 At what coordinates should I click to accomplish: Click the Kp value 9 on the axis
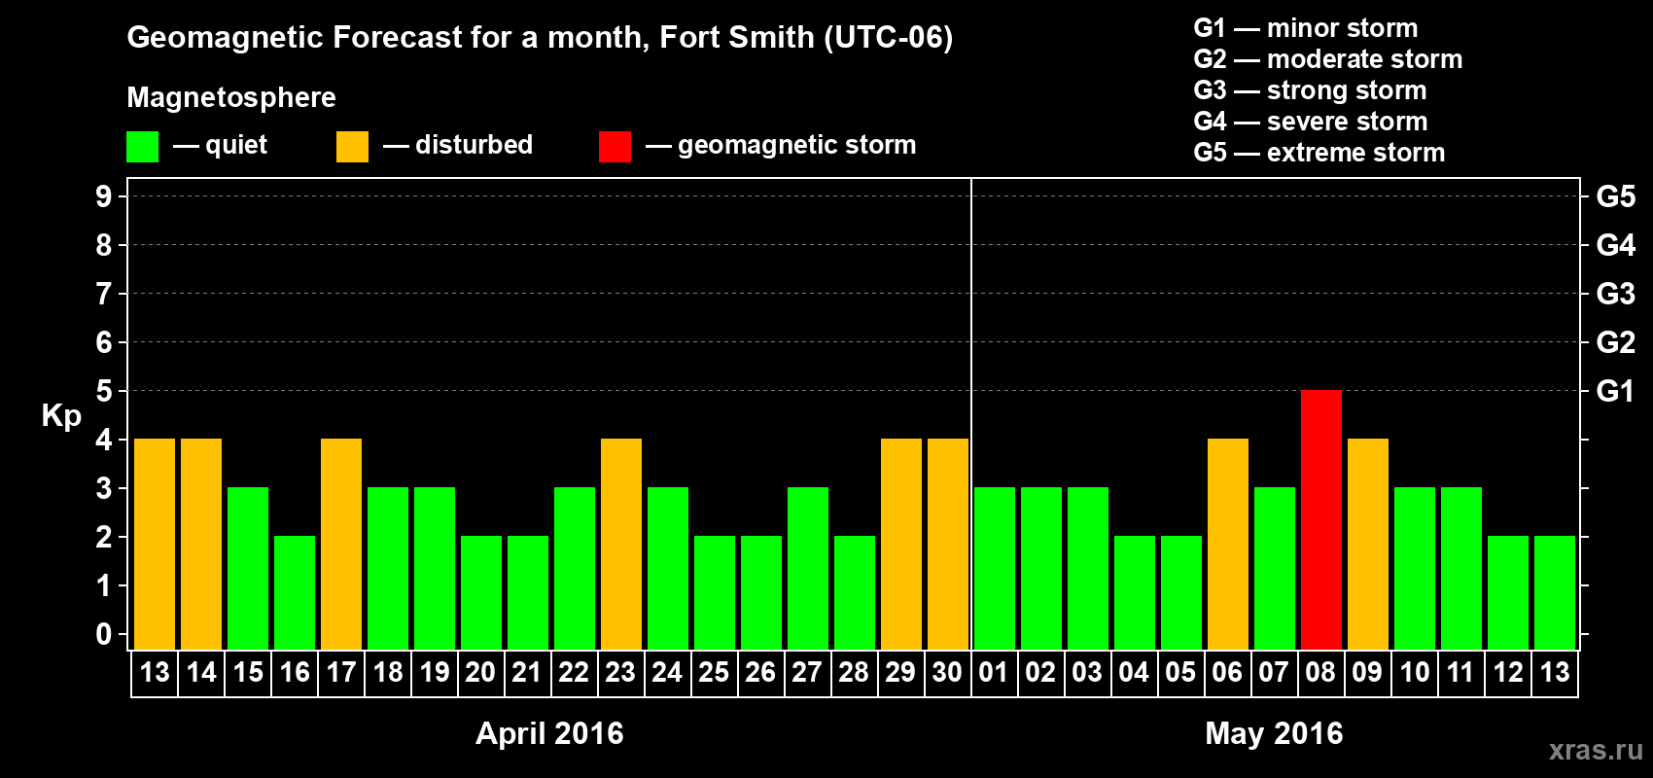(x=104, y=196)
